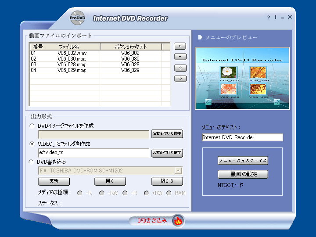Image resolution: width=316 pixels, height=237 pixels.
Task: Show program info via the i icon
Action: pos(276,17)
